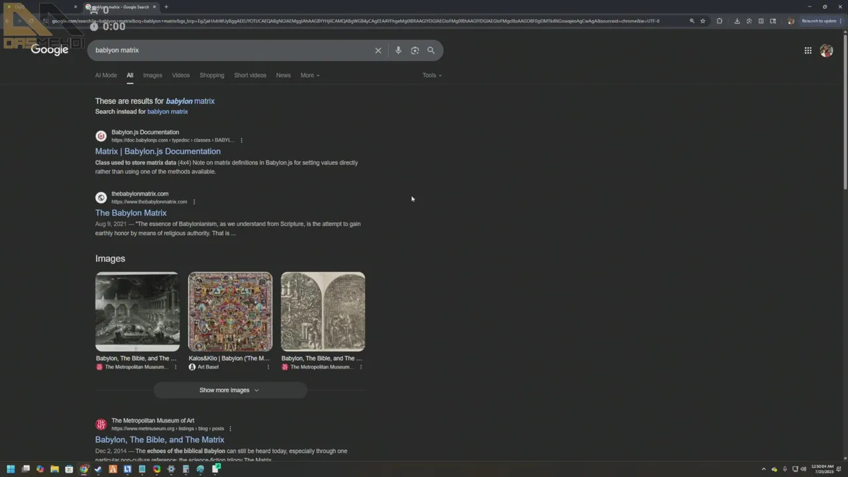Submit search with the magnifier icon
Viewport: 848px width, 477px height.
click(x=431, y=50)
